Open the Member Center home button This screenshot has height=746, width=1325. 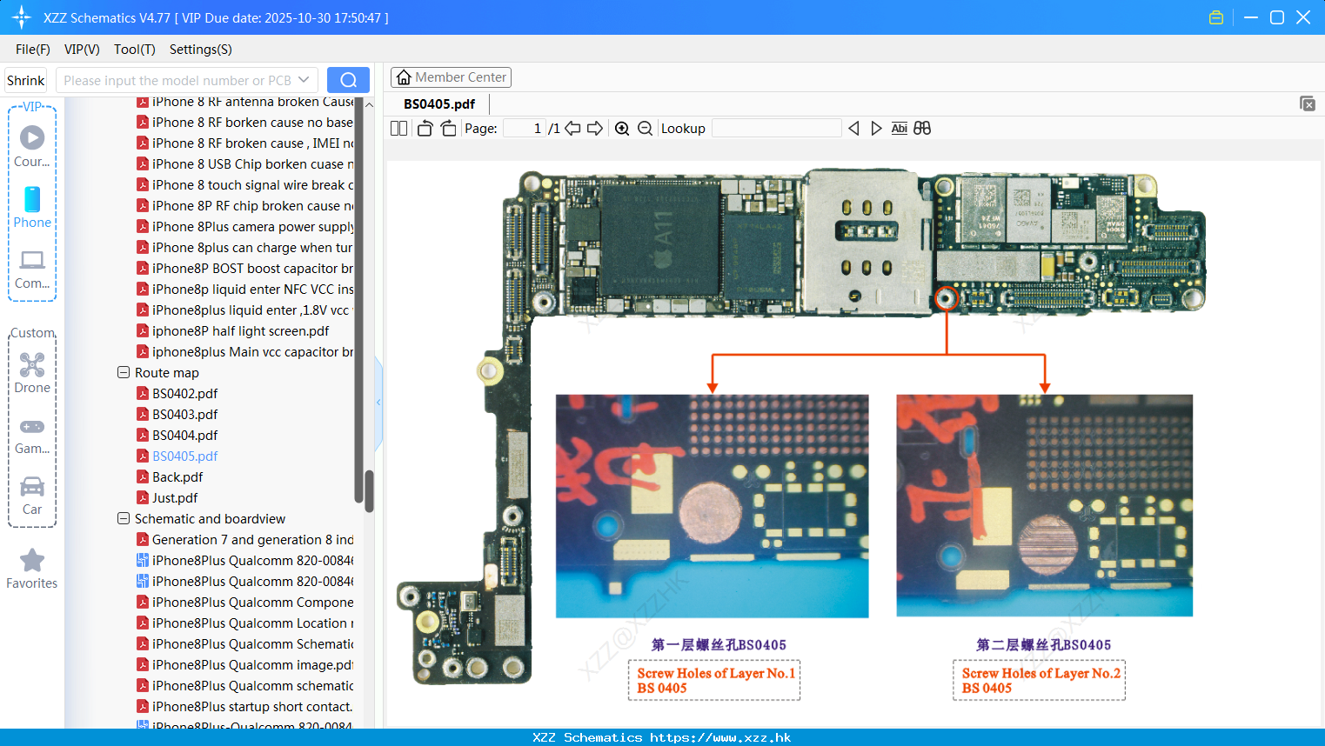click(x=451, y=77)
